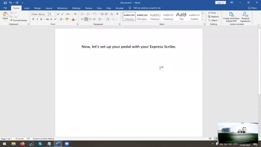The width and height of the screenshot is (261, 147).
Task: Switch to the Mailings tab
Action: point(76,8)
